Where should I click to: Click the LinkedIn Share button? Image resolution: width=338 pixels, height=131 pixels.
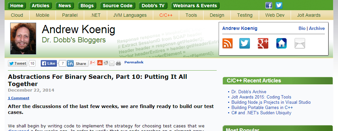(78, 63)
